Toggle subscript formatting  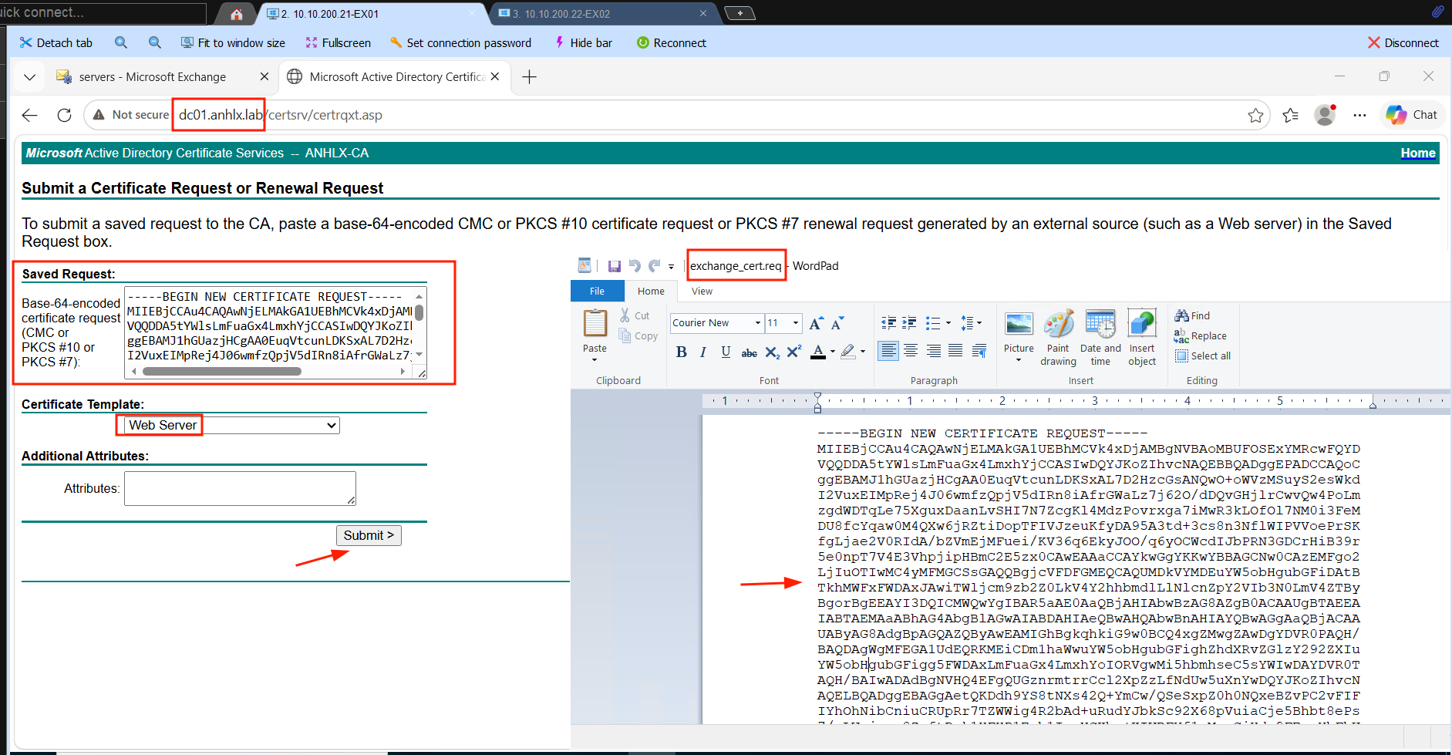click(772, 352)
